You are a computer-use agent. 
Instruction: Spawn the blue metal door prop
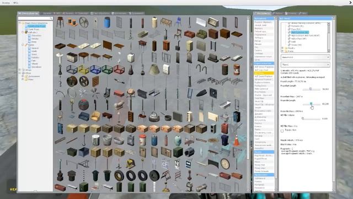click(x=60, y=128)
